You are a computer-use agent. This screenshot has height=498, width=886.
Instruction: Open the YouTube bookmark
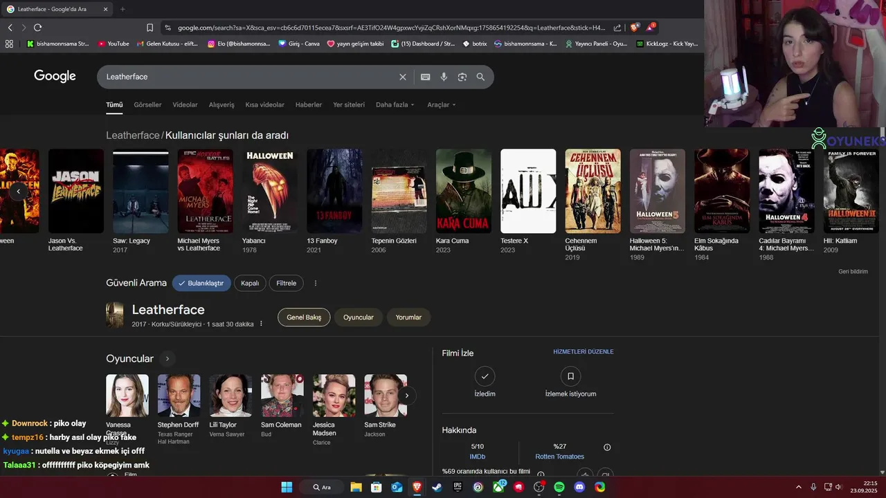pyautogui.click(x=114, y=44)
